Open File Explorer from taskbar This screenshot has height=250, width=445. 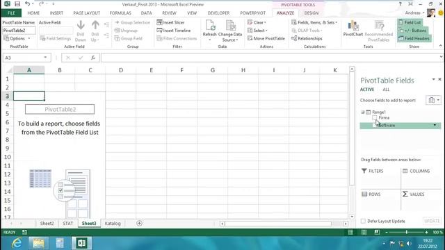tap(38, 243)
